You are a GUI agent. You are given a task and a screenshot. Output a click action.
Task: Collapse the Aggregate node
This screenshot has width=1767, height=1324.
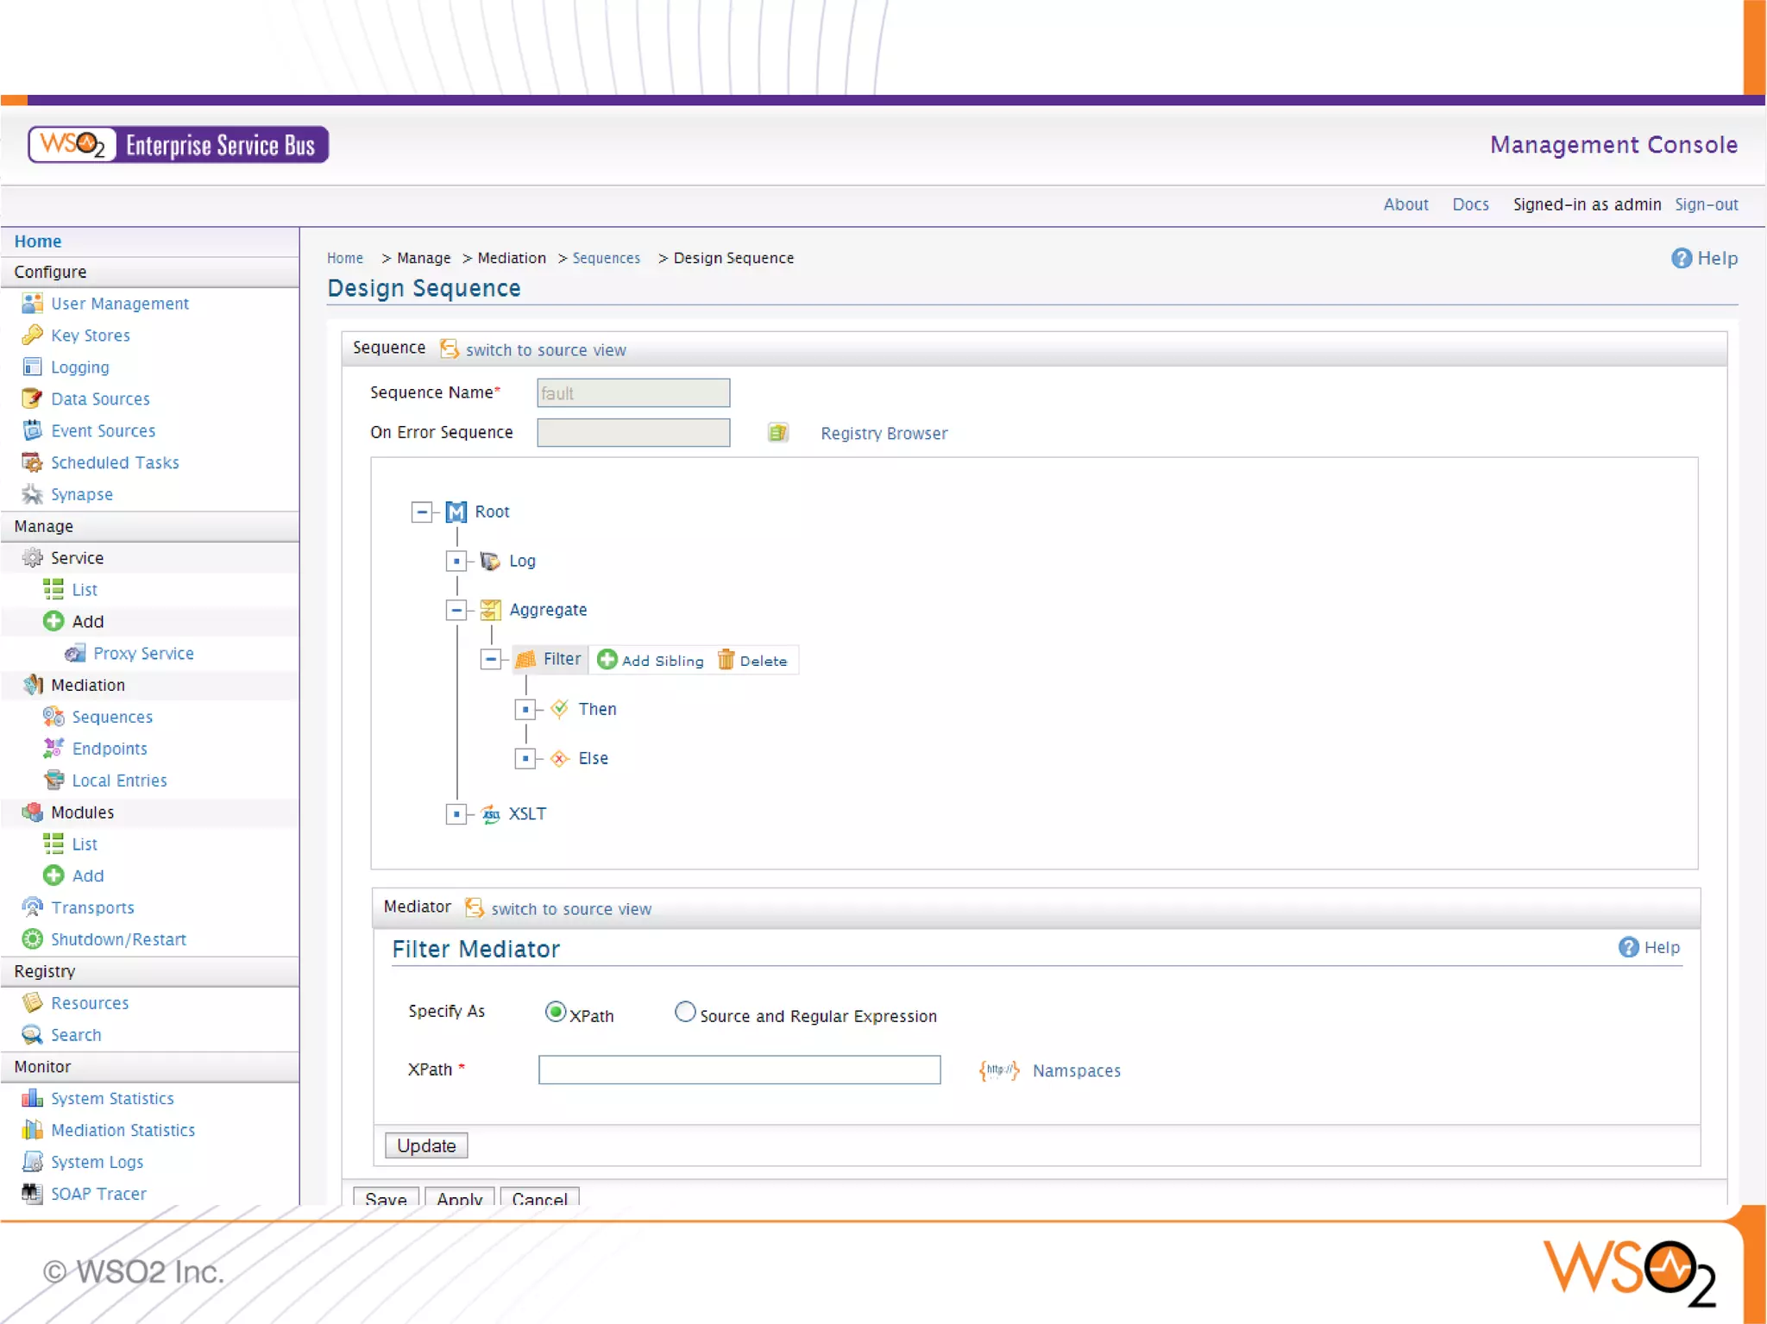[x=456, y=610]
